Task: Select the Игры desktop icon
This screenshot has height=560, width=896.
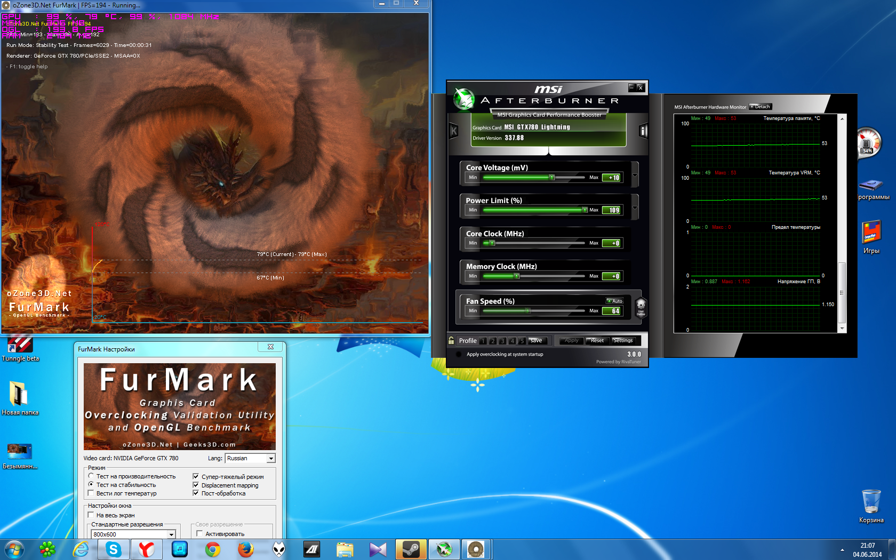Action: tap(871, 237)
